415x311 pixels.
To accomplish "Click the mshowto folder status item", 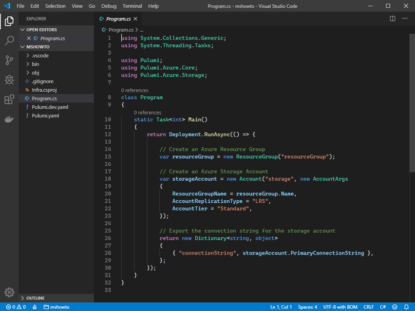I will (57, 307).
